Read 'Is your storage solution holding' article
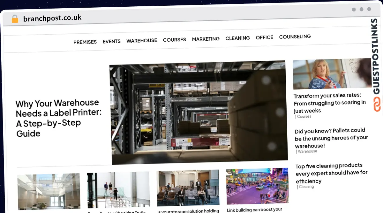This screenshot has height=213, width=383. click(188, 211)
